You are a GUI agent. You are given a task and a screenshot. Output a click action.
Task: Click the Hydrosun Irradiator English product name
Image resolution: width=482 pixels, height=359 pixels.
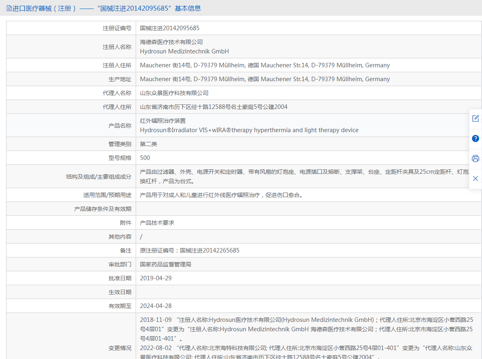click(249, 130)
